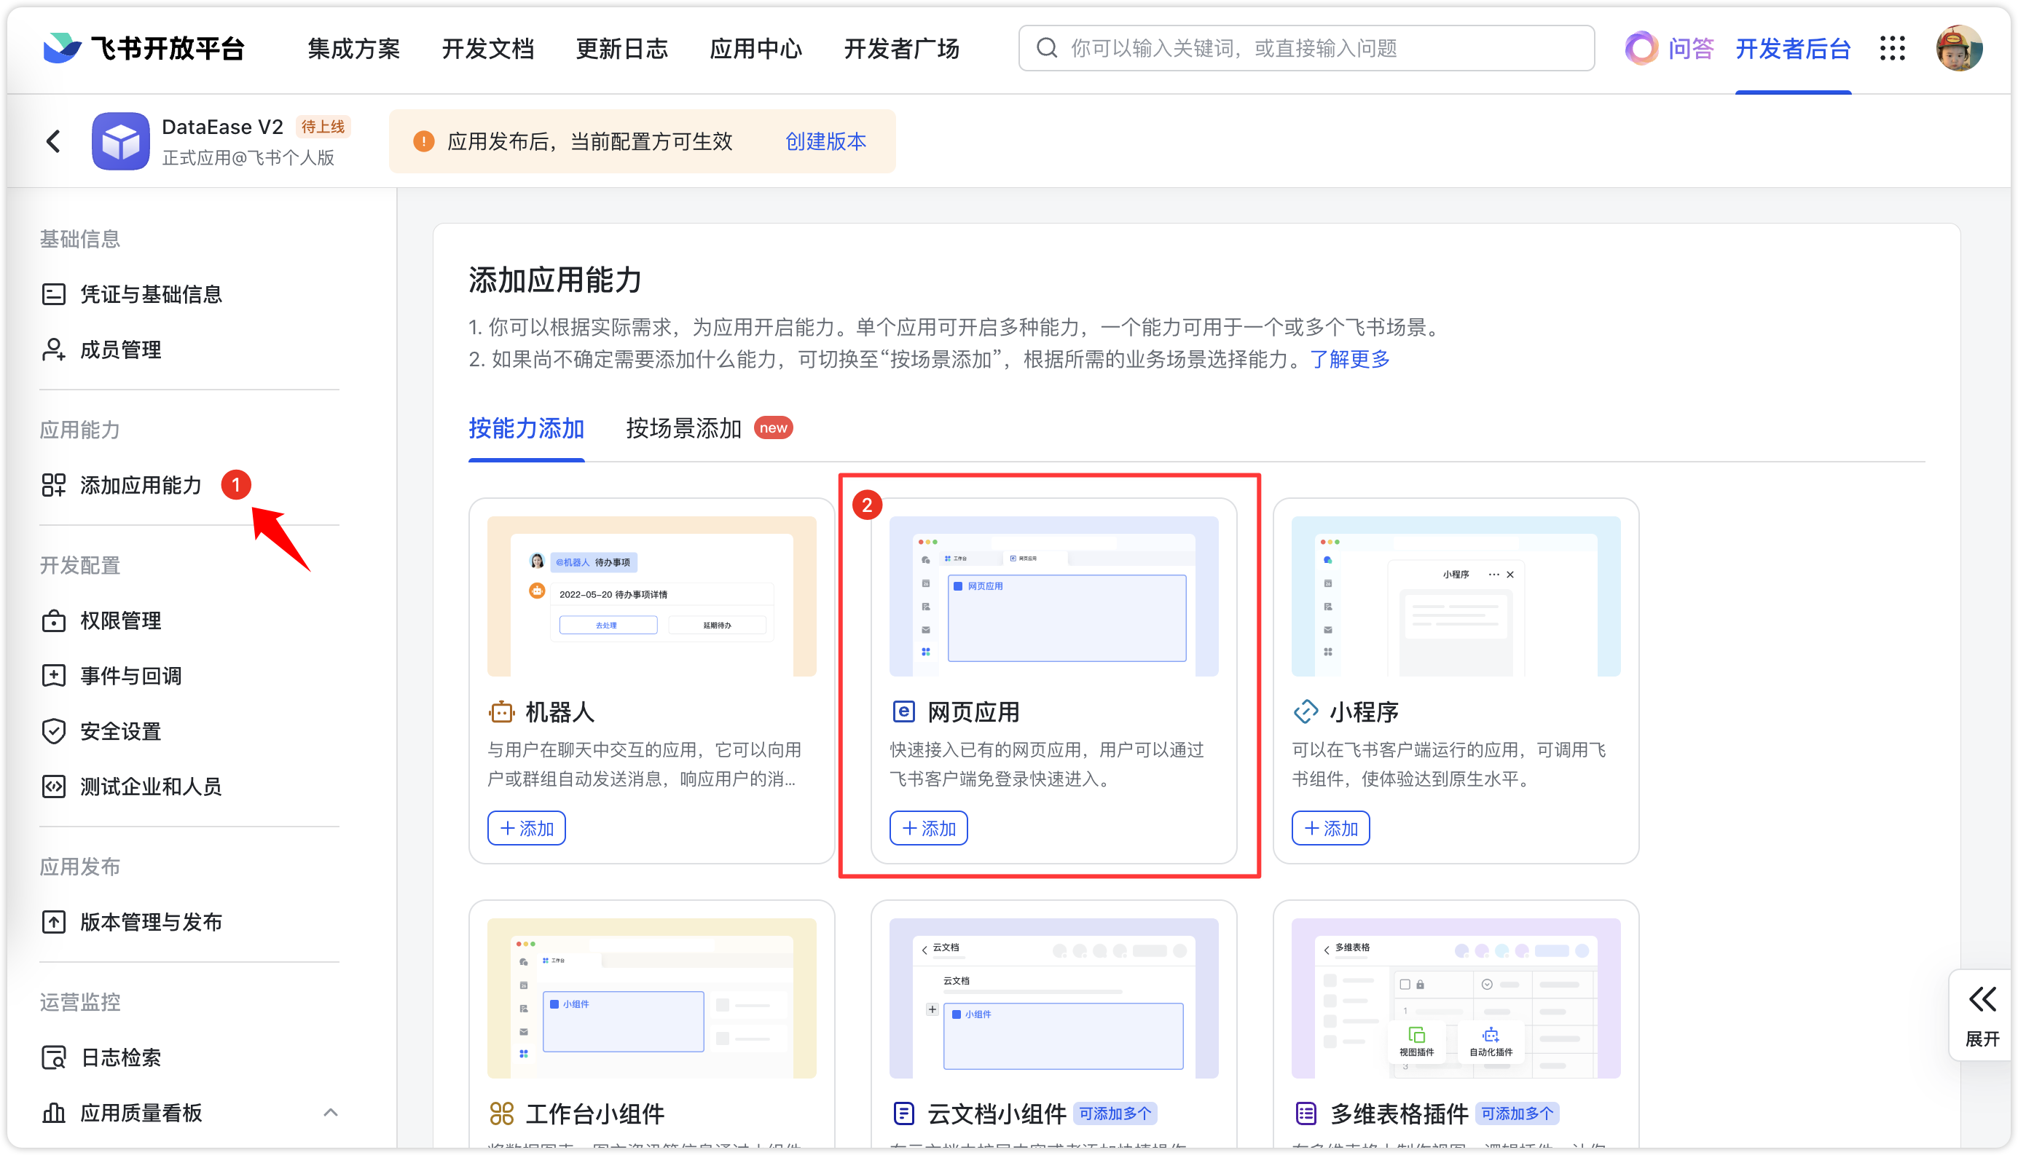Click the 网页应用 'e' icon
The height and width of the screenshot is (1155, 2018).
click(903, 711)
